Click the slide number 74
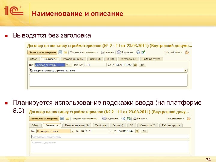The width and height of the screenshot is (216, 162). (208, 160)
